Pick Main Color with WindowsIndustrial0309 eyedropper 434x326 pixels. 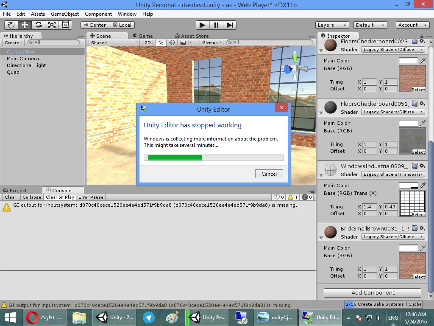[423, 186]
